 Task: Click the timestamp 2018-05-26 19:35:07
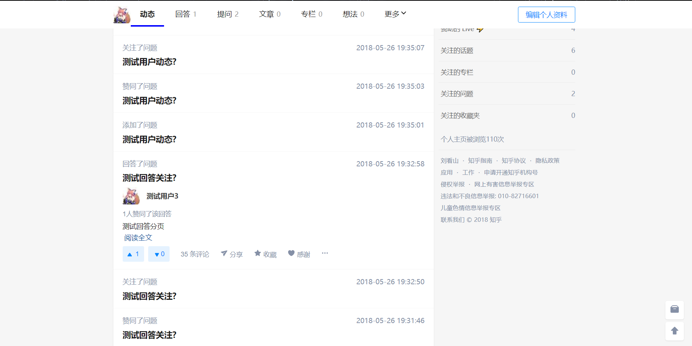point(390,48)
